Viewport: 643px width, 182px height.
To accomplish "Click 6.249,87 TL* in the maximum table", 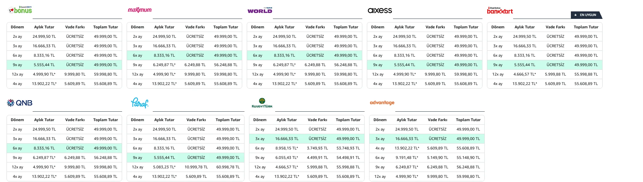I will (164, 65).
